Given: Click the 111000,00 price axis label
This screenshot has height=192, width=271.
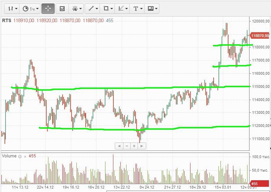Looking at the screenshot, I should pyautogui.click(x=261, y=139).
